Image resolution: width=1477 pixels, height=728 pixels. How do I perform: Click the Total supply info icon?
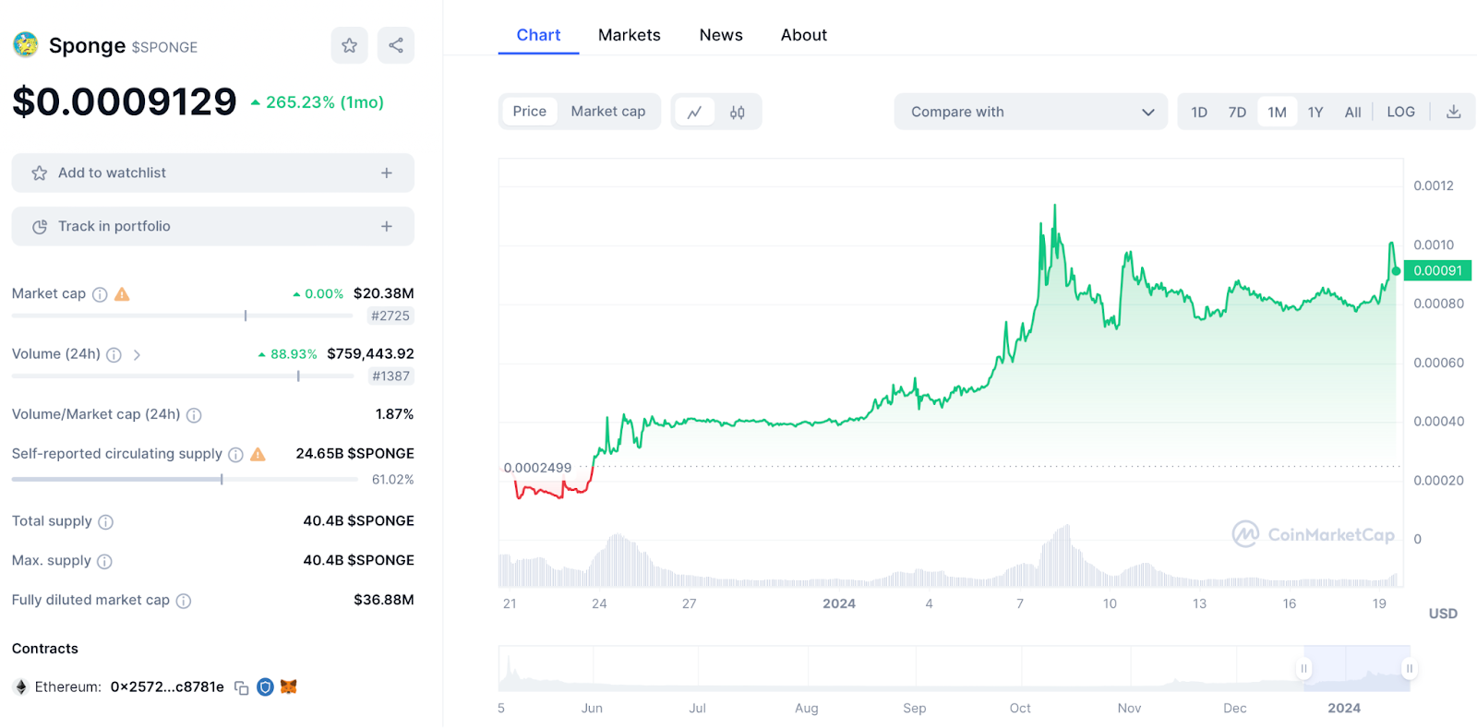click(105, 522)
